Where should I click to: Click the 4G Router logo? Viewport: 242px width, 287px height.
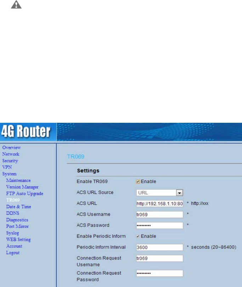[26, 131]
